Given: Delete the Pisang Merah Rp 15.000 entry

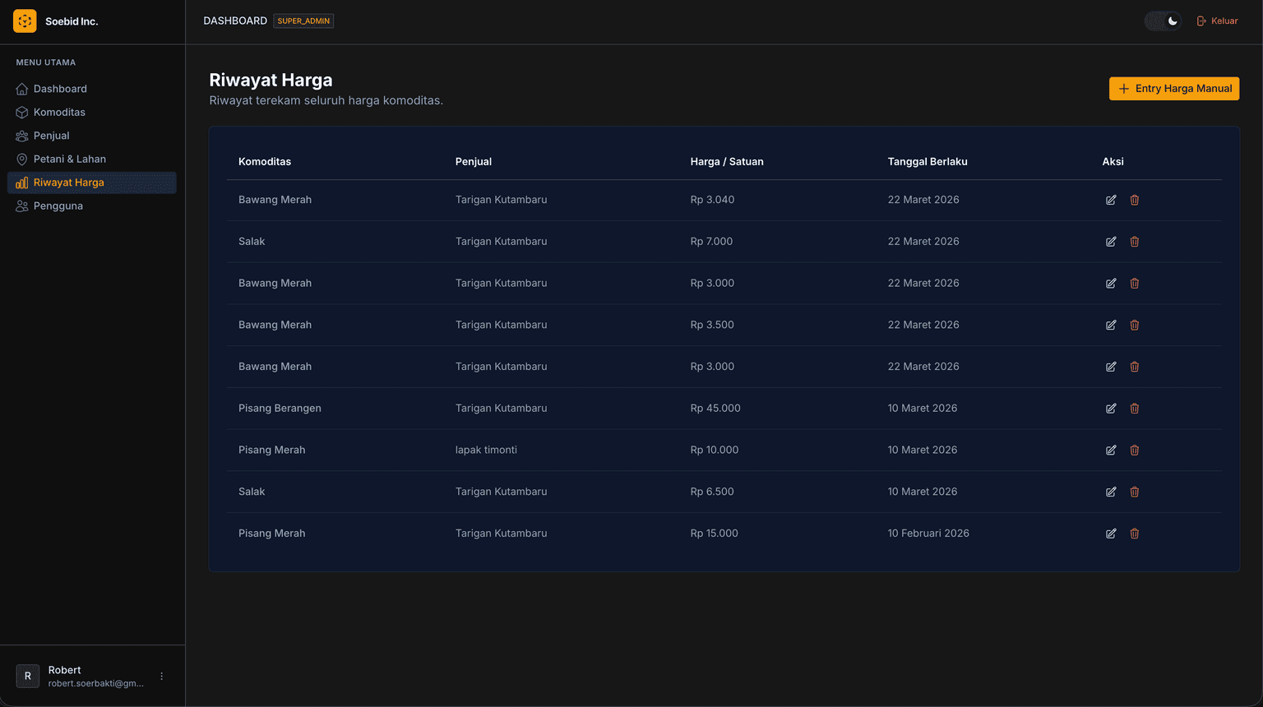Looking at the screenshot, I should 1135,534.
